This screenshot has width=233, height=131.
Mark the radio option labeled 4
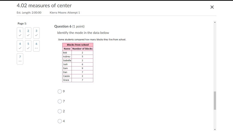[x=60, y=121]
